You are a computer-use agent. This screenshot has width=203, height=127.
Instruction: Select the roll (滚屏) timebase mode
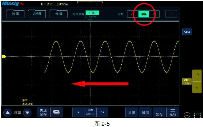pos(144,14)
